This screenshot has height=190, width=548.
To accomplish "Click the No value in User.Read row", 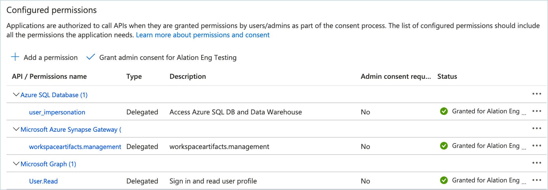I will click(x=365, y=181).
